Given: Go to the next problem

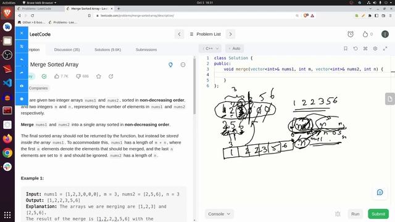Looking at the screenshot, I should [x=230, y=34].
